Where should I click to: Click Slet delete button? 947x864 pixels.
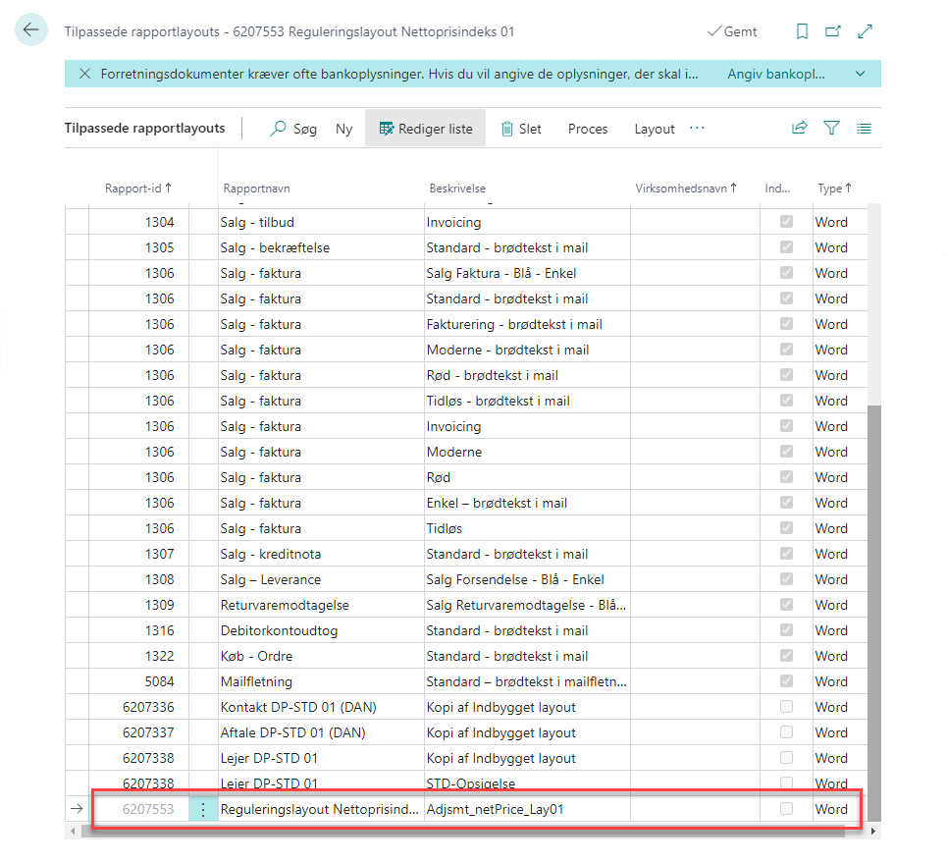[x=521, y=129]
